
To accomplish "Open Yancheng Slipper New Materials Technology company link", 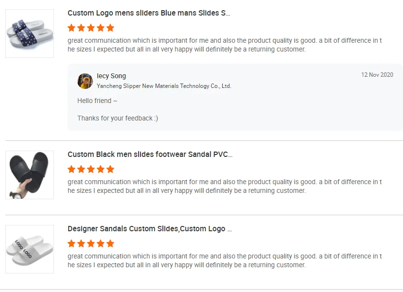I will pos(164,86).
